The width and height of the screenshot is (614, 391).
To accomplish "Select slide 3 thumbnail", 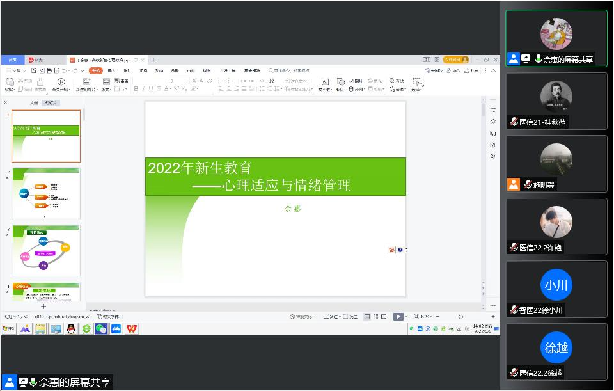I will click(46, 250).
